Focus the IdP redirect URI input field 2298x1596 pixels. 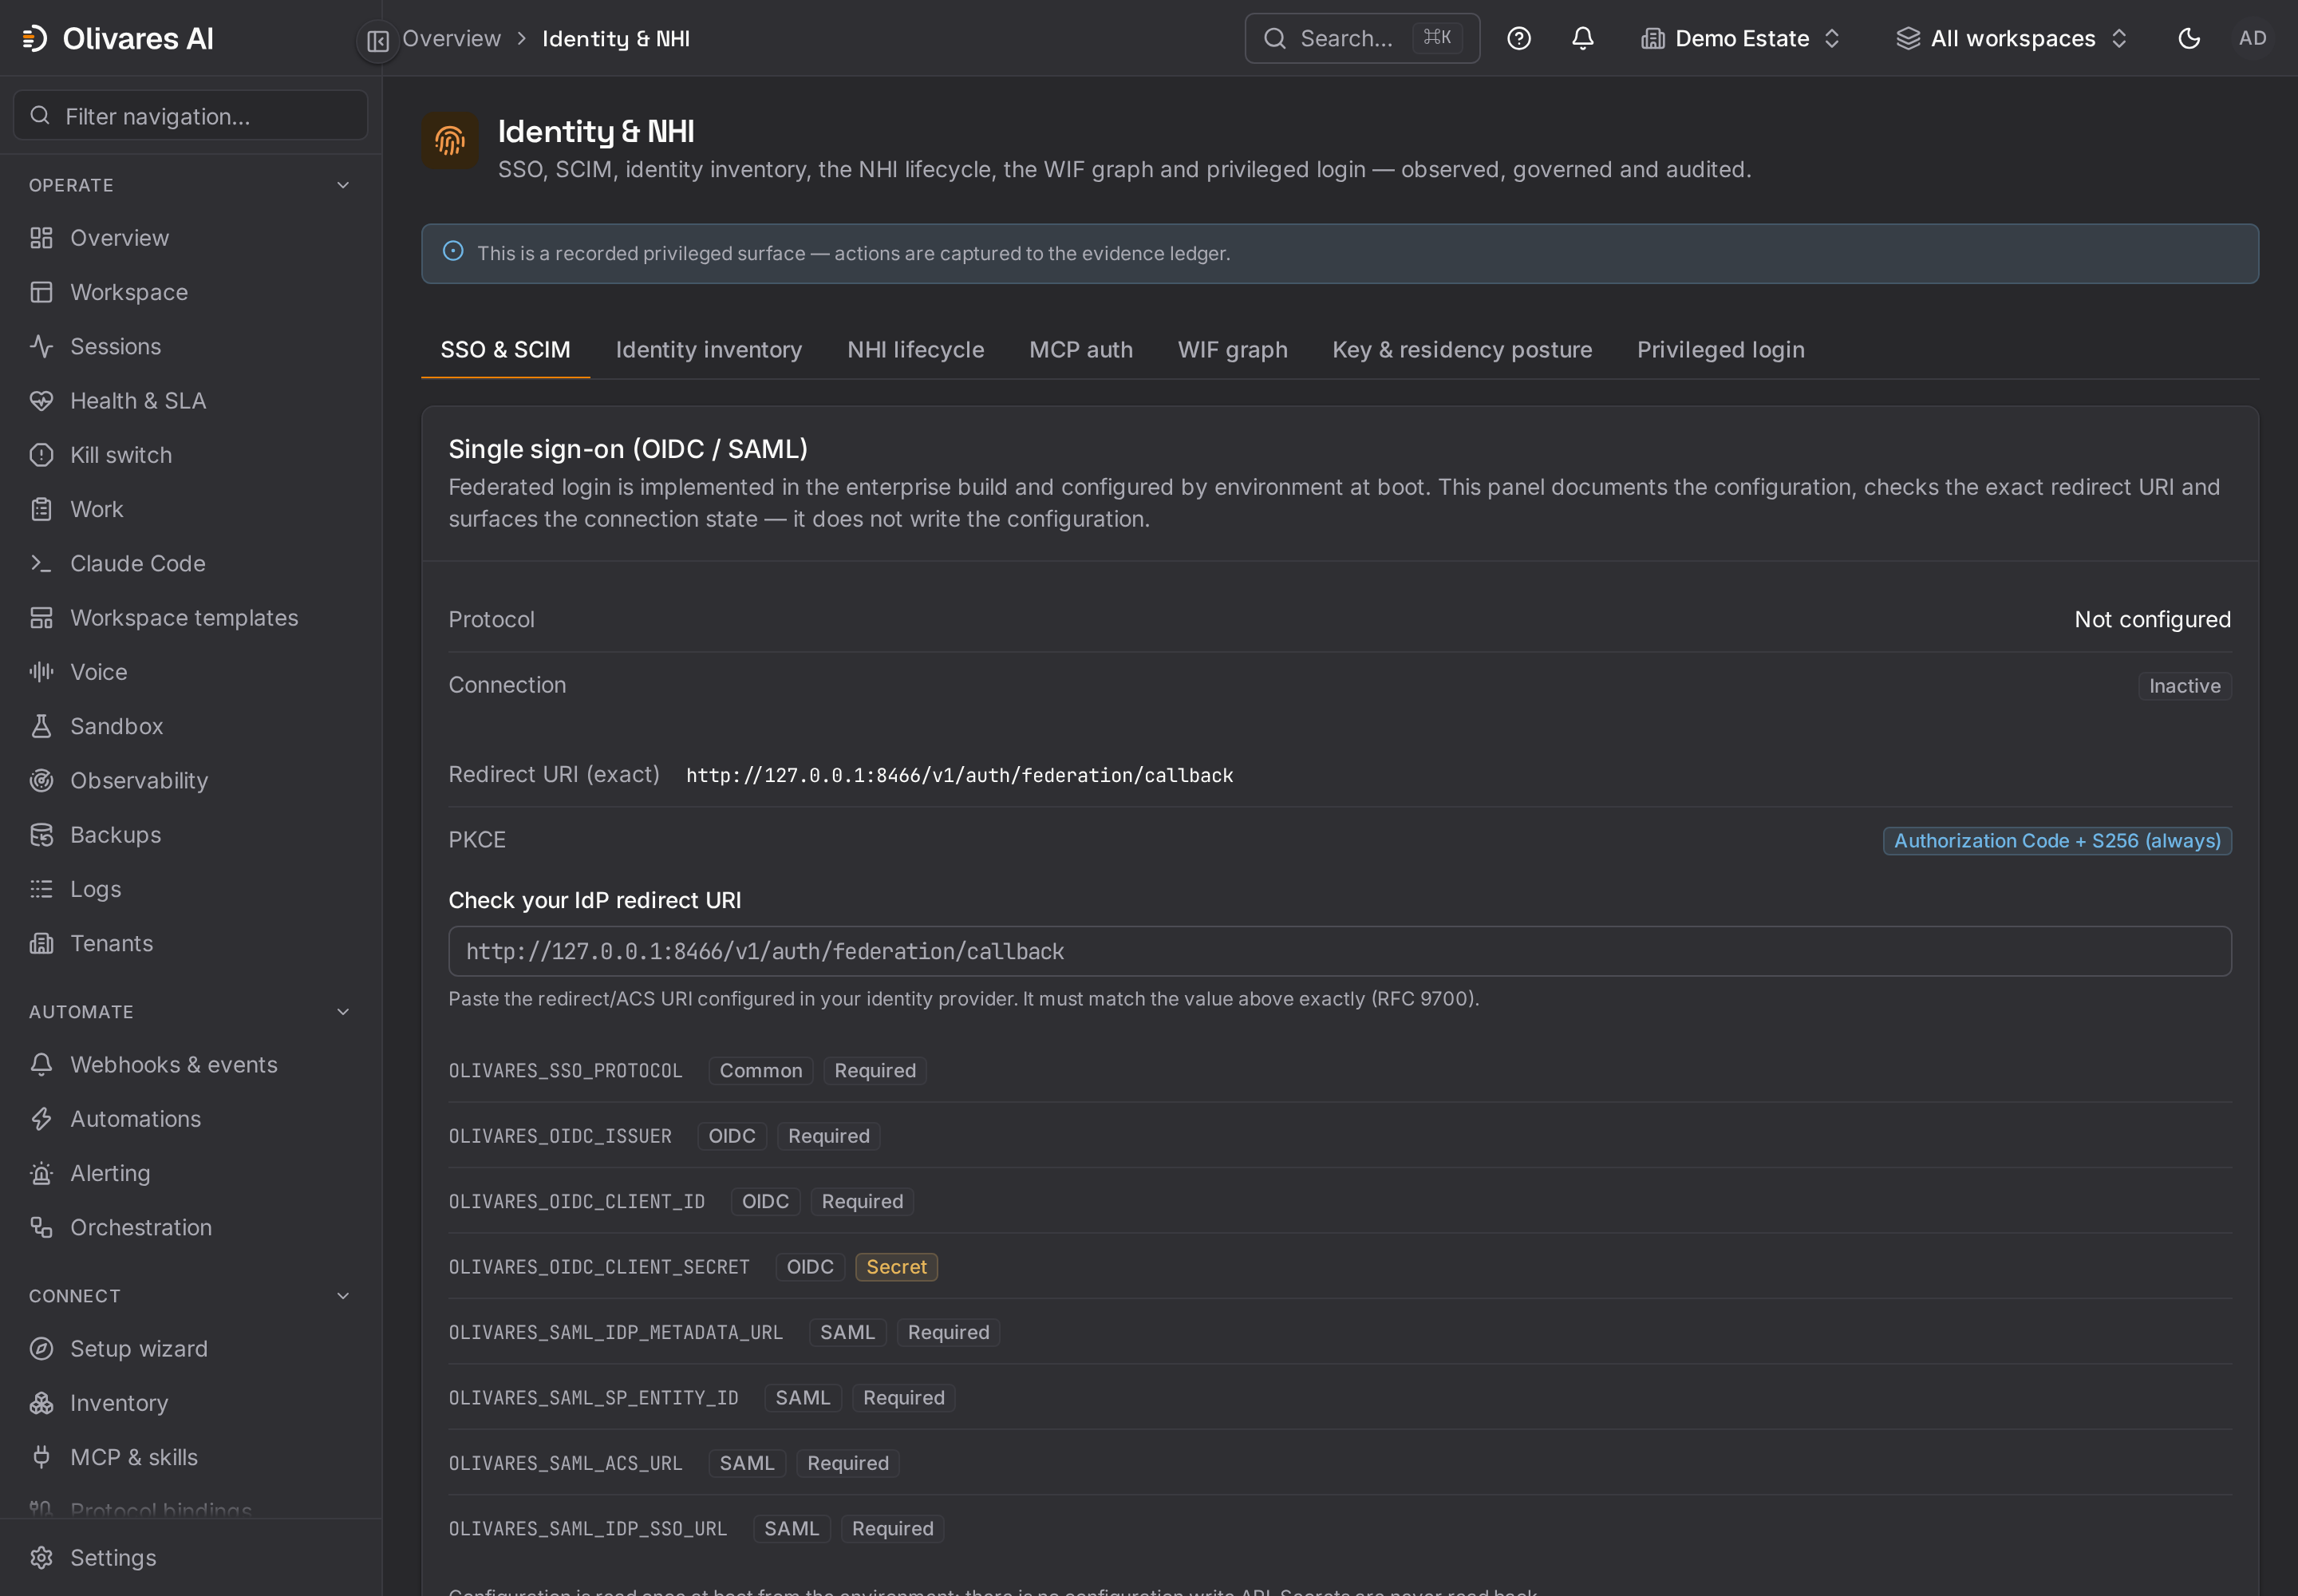tap(1339, 951)
